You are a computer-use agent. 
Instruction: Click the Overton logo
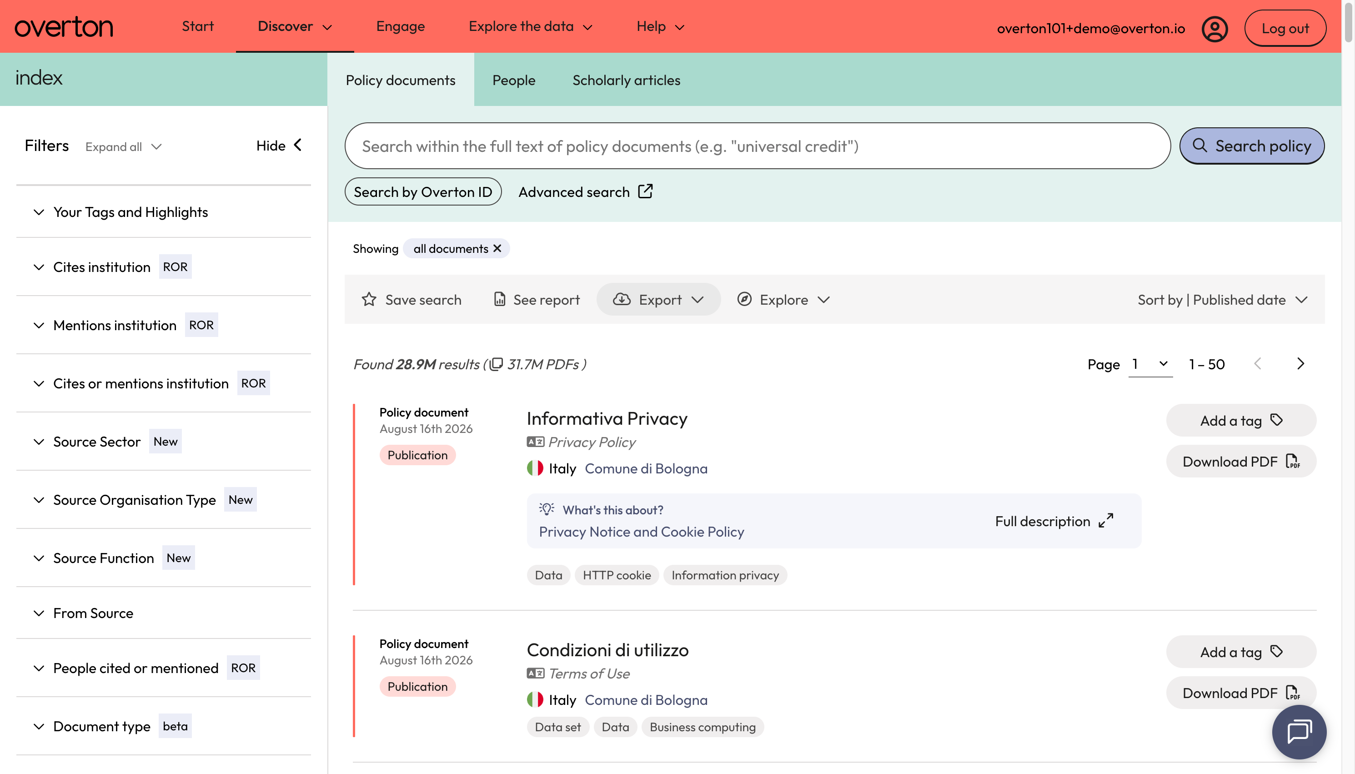tap(64, 26)
